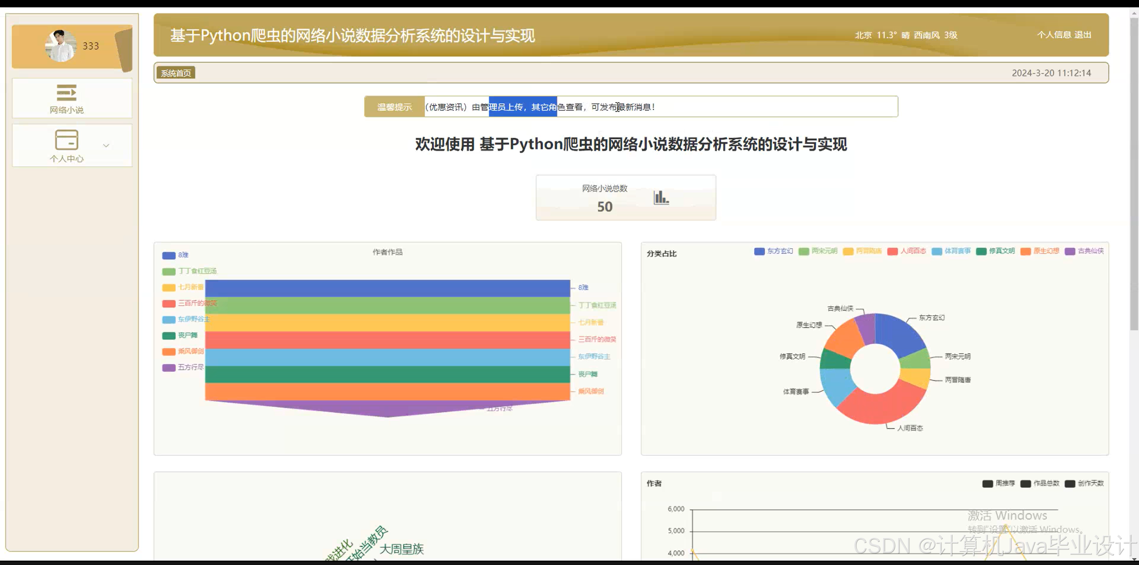Open 个人信息 link in header
The width and height of the screenshot is (1139, 565).
click(x=1054, y=35)
